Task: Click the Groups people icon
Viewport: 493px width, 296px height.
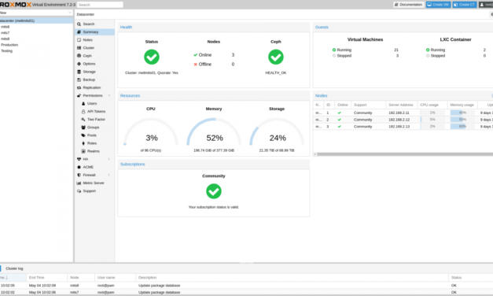Action: coord(83,128)
